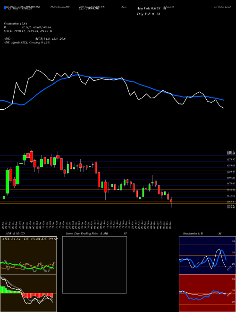This screenshot has width=236, height=312.
Task: Click the red-background RSI chart panel
Action: pyautogui.click(x=207, y=293)
